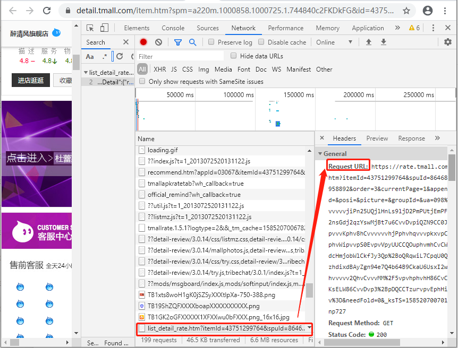The height and width of the screenshot is (348, 458).
Task: Stop recording network log (red dot)
Action: coord(143,42)
